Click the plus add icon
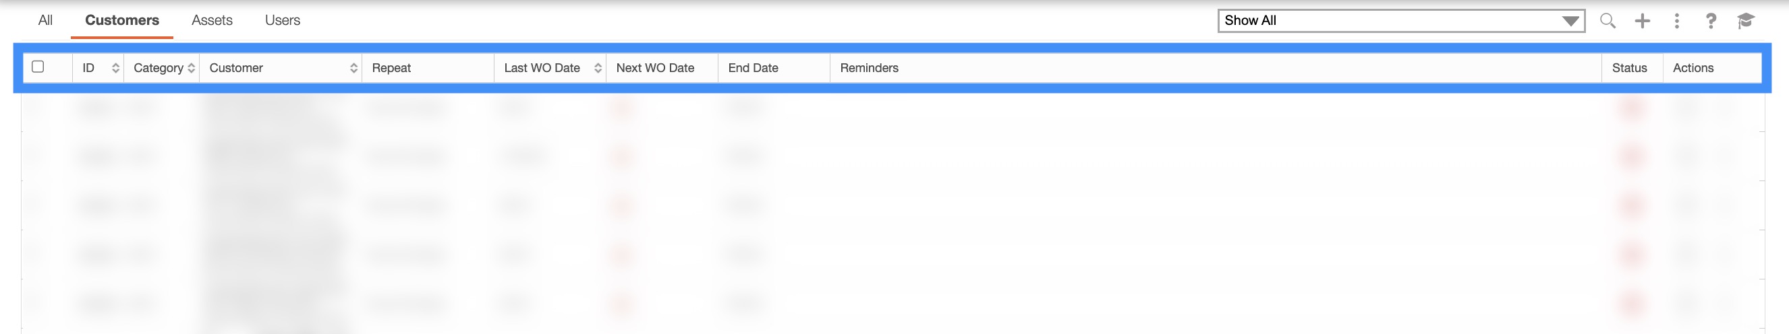This screenshot has width=1789, height=334. pos(1643,21)
